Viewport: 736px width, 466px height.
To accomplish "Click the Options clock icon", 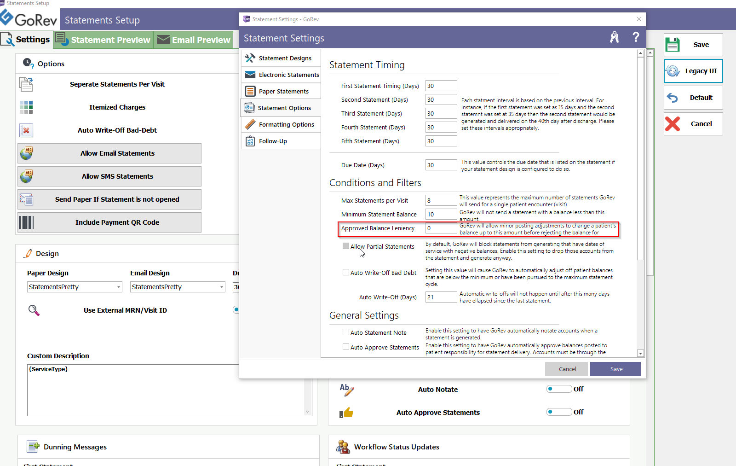I will pyautogui.click(x=29, y=63).
